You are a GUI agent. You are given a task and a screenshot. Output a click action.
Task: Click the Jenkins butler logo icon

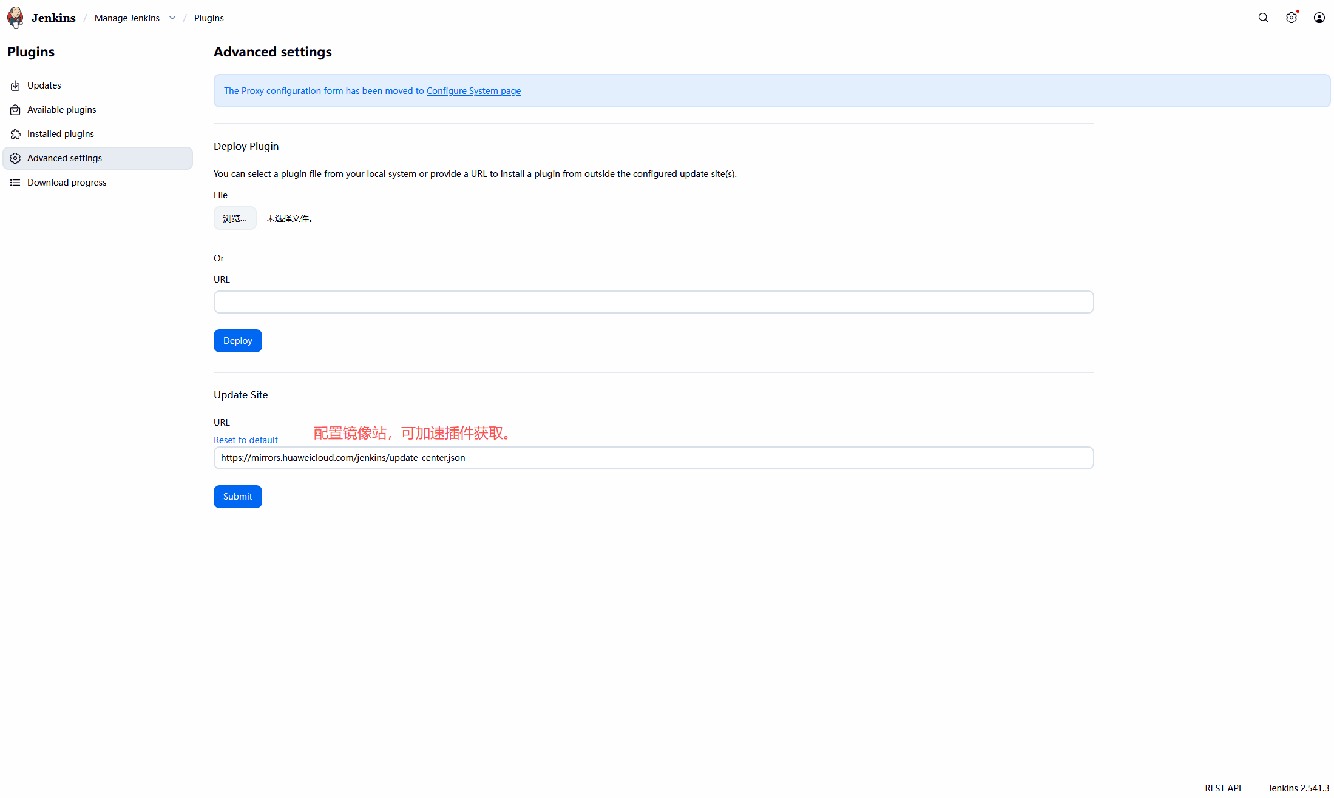pyautogui.click(x=16, y=18)
